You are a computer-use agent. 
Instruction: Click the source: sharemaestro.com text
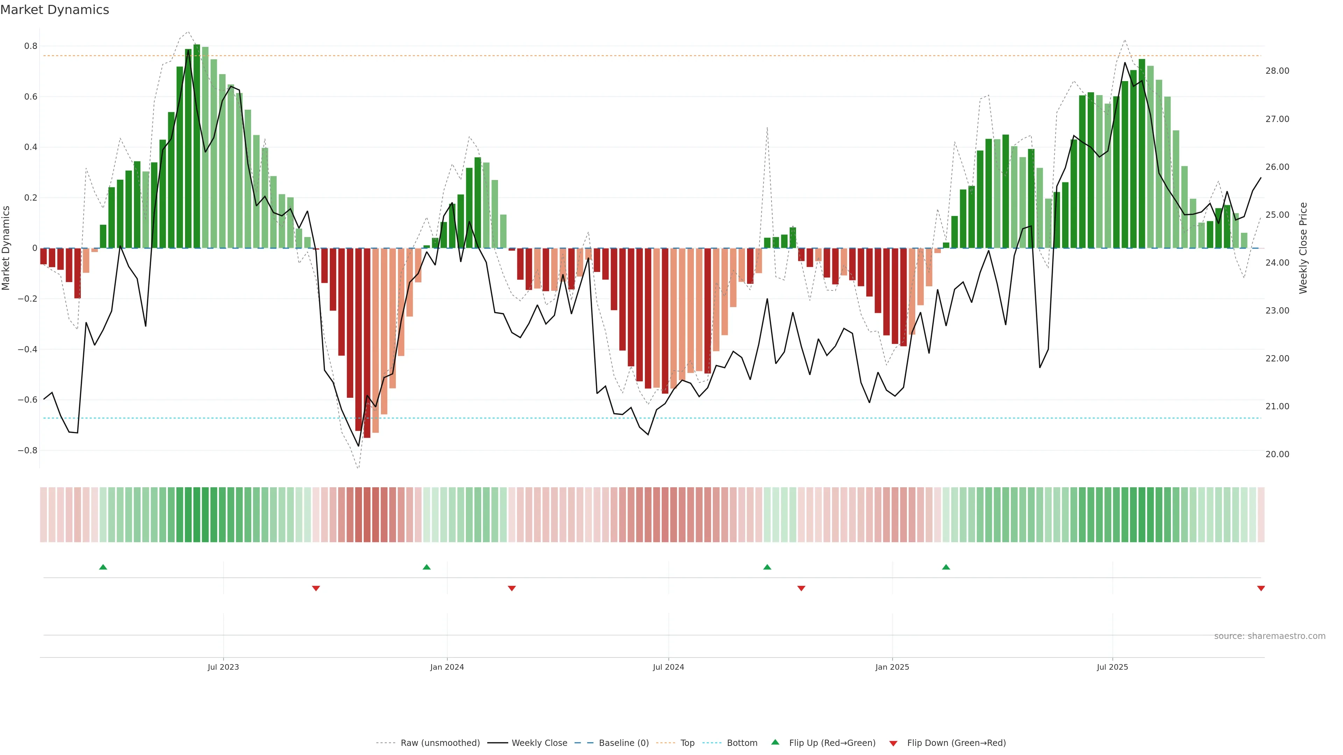pos(1270,636)
